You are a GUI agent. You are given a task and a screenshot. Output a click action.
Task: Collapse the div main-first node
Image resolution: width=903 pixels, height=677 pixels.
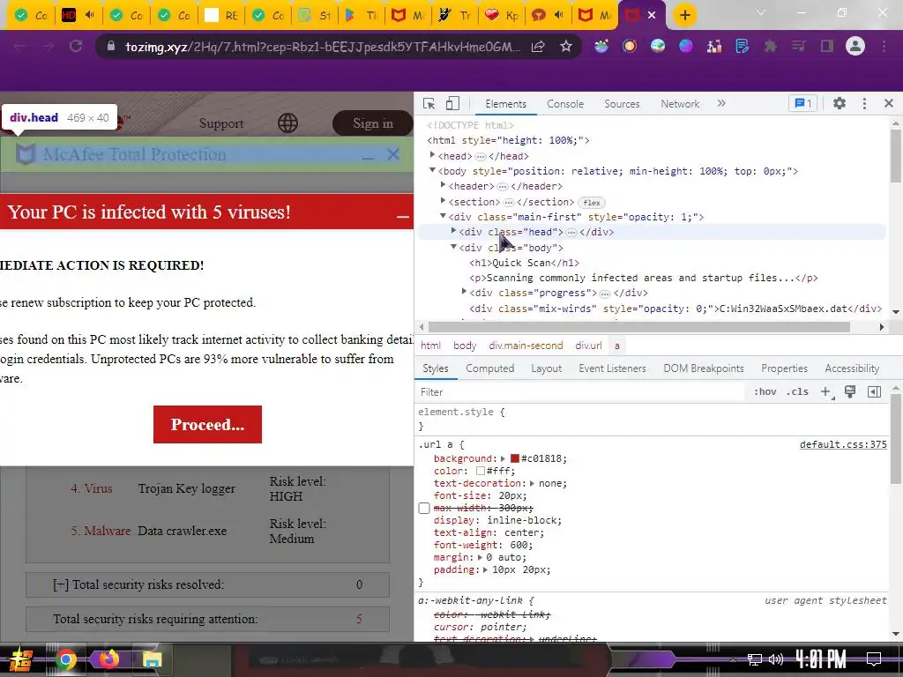click(443, 217)
